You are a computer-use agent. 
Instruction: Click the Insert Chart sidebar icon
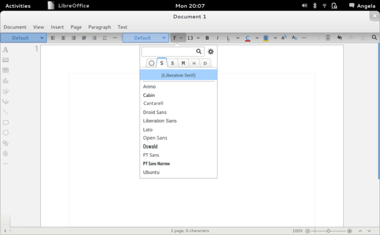tap(6, 81)
